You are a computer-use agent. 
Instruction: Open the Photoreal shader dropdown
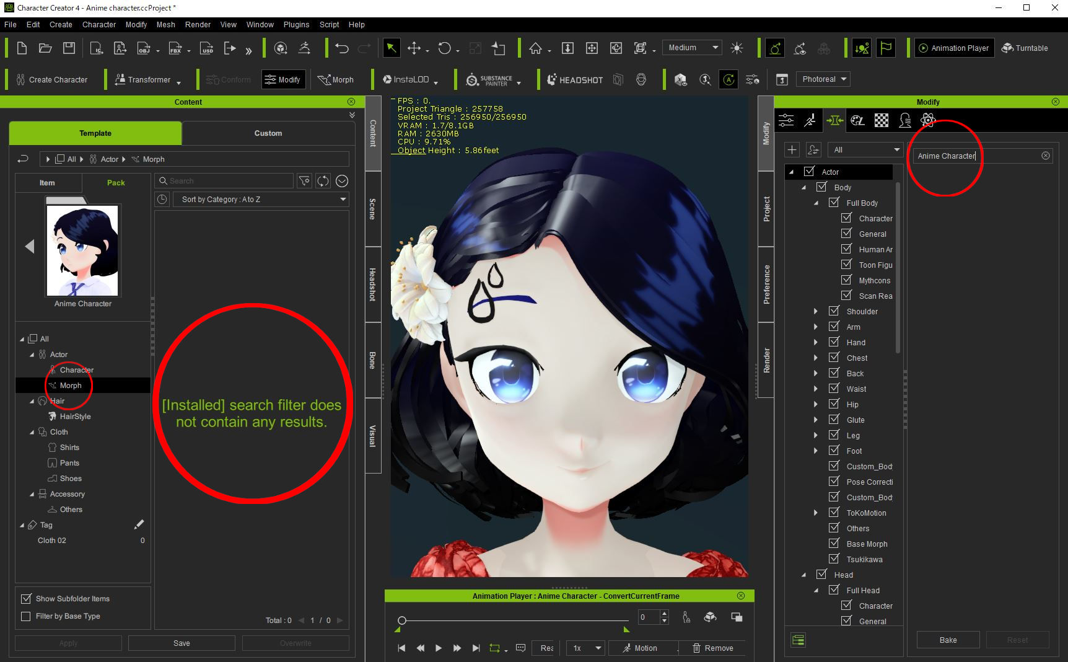click(823, 79)
